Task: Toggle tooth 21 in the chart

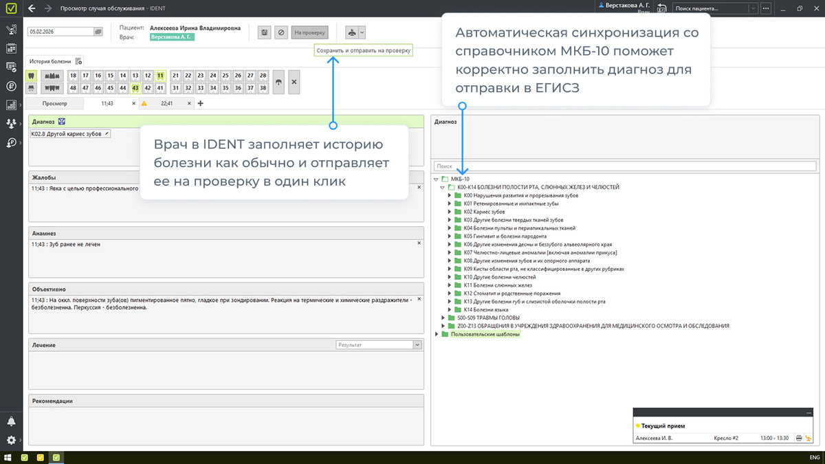Action: pyautogui.click(x=176, y=76)
